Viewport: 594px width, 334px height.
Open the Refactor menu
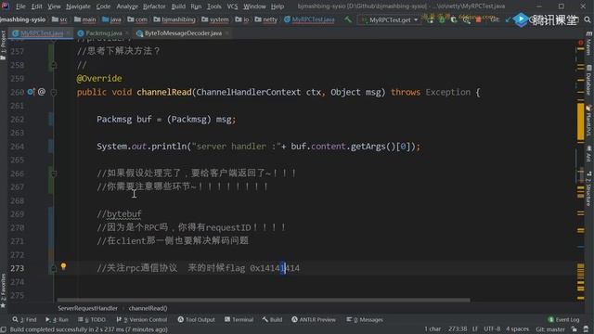154,6
